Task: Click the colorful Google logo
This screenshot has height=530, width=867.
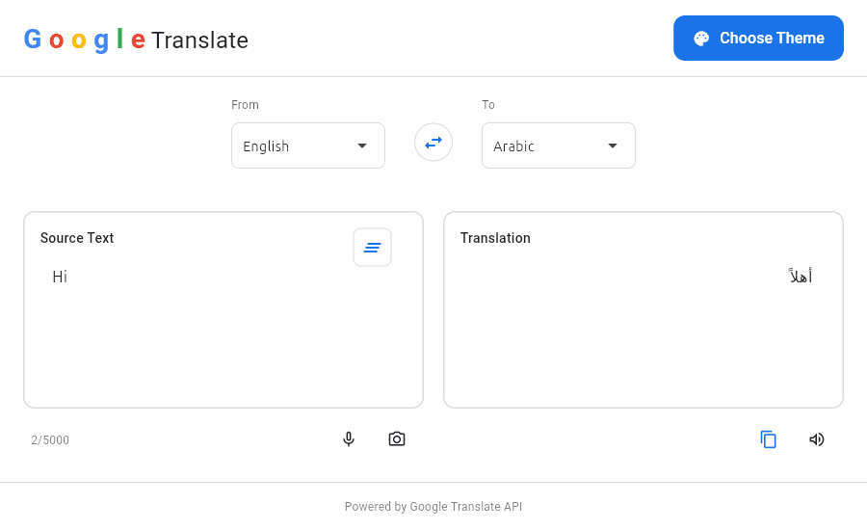Action: pyautogui.click(x=84, y=40)
